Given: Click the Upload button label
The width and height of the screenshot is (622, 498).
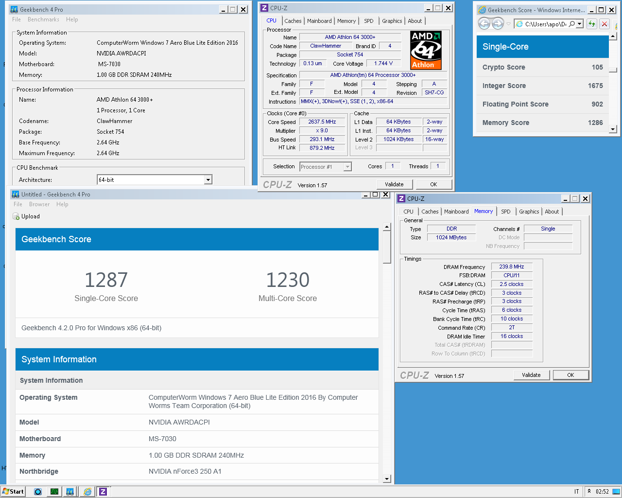Looking at the screenshot, I should 31,216.
